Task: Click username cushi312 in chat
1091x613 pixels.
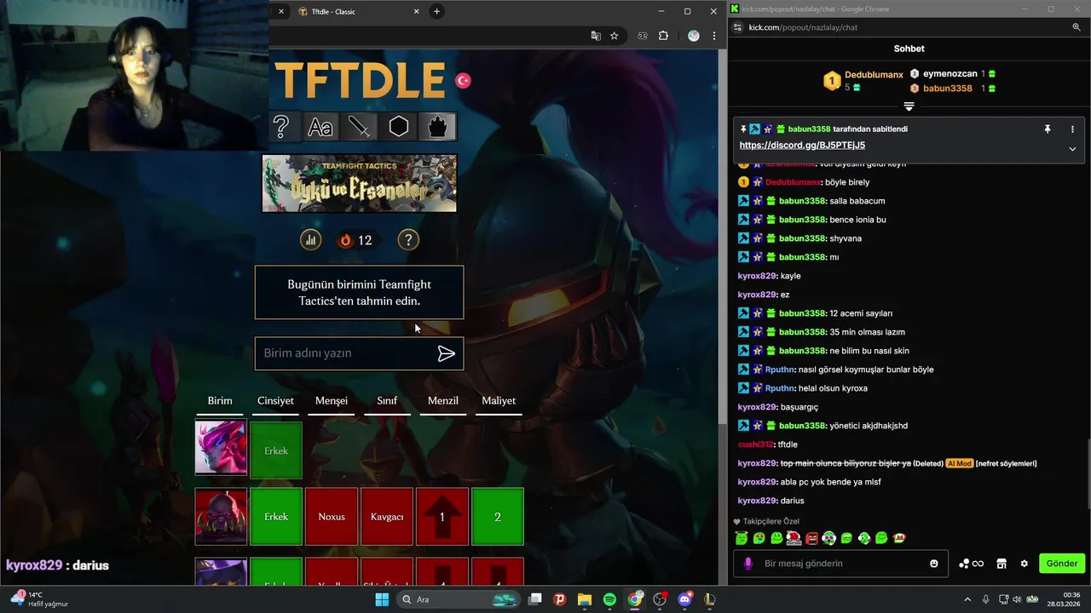Action: pos(756,444)
